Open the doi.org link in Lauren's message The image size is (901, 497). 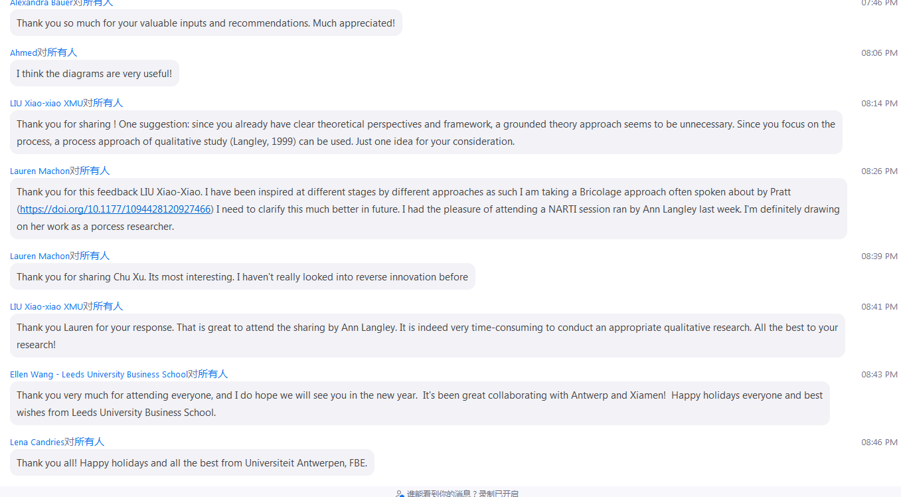point(116,209)
